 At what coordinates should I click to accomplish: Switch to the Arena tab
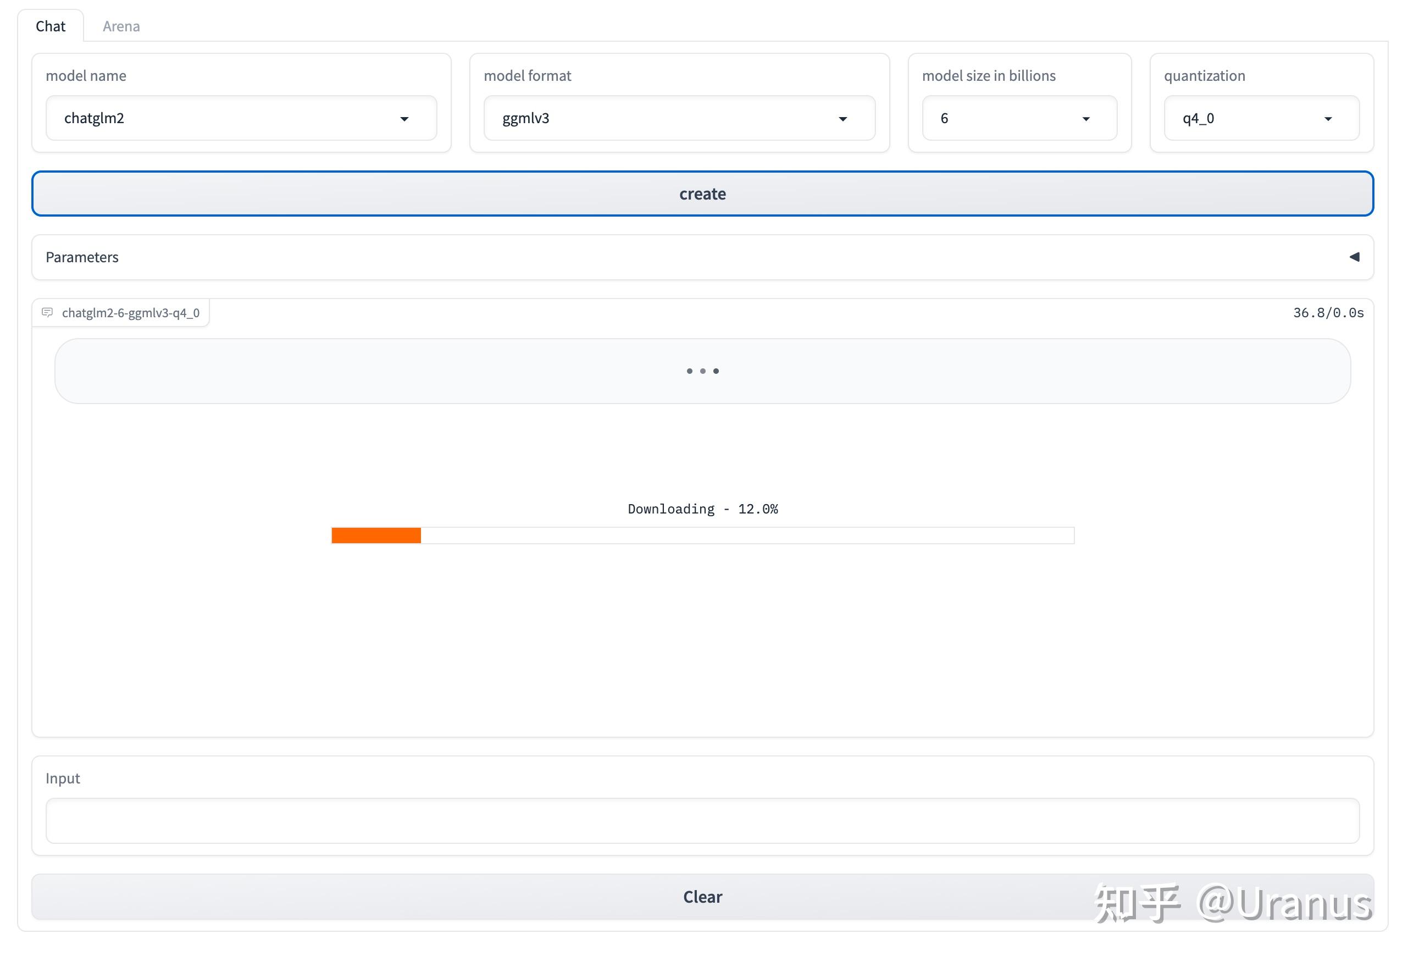pyautogui.click(x=121, y=26)
